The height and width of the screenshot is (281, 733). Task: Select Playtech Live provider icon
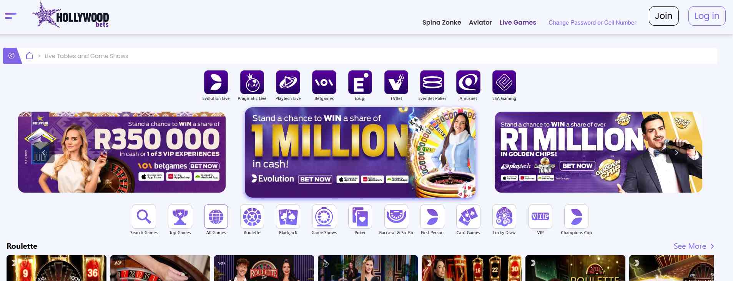[x=288, y=82]
